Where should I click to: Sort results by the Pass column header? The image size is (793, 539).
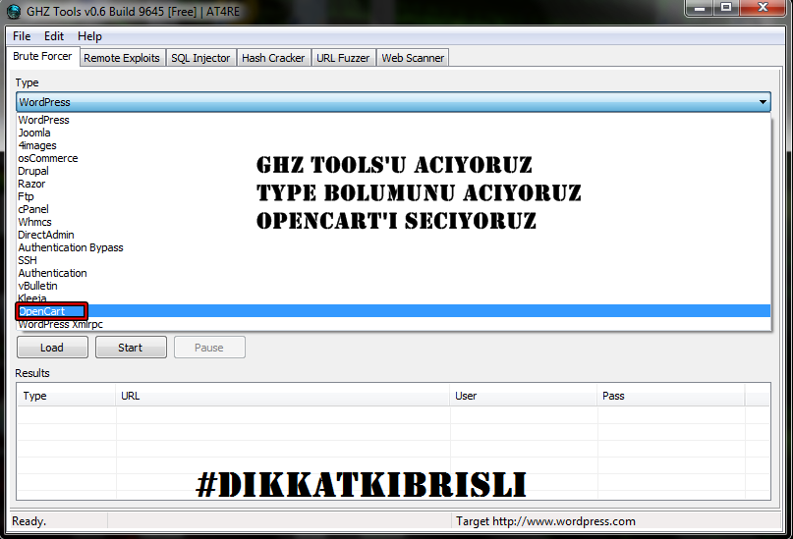670,396
